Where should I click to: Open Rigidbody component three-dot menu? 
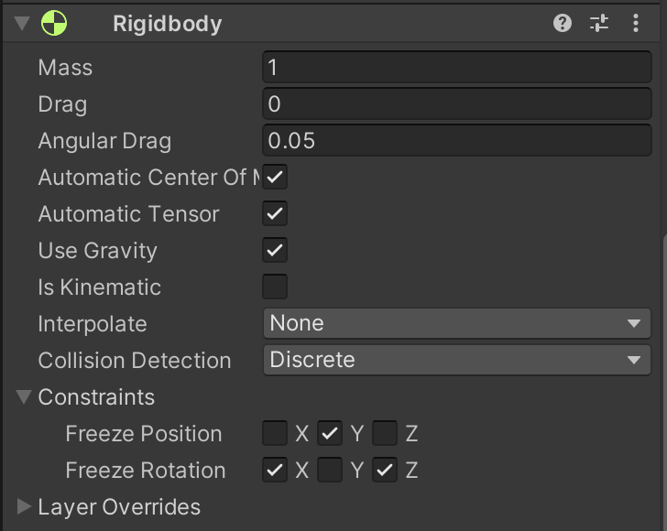(636, 23)
